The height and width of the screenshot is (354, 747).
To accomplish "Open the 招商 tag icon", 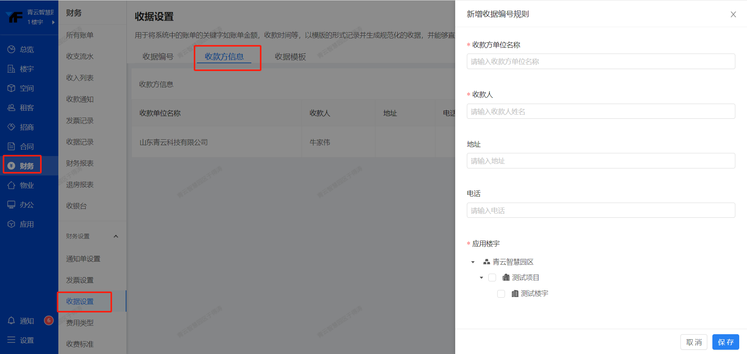I will tap(11, 127).
